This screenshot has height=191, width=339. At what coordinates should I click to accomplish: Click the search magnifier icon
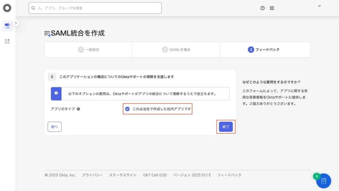click(x=33, y=8)
